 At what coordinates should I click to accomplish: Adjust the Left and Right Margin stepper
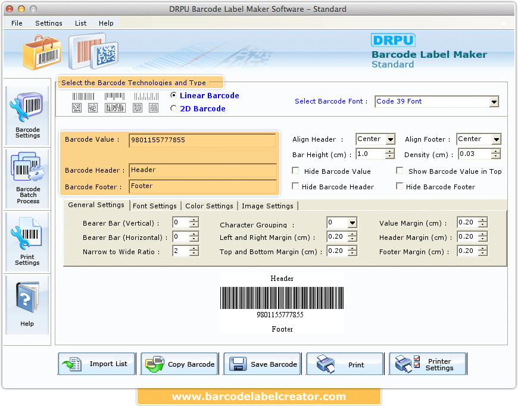pyautogui.click(x=352, y=236)
